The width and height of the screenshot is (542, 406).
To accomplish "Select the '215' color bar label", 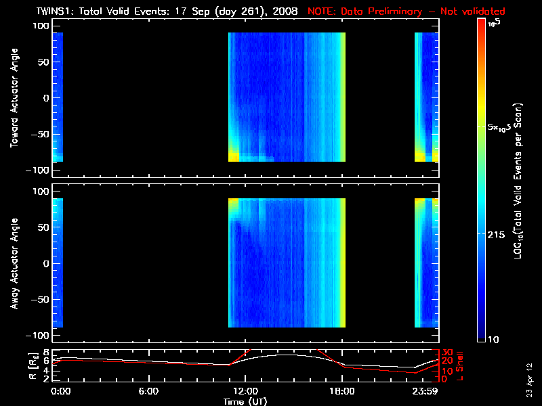I will pyautogui.click(x=497, y=235).
